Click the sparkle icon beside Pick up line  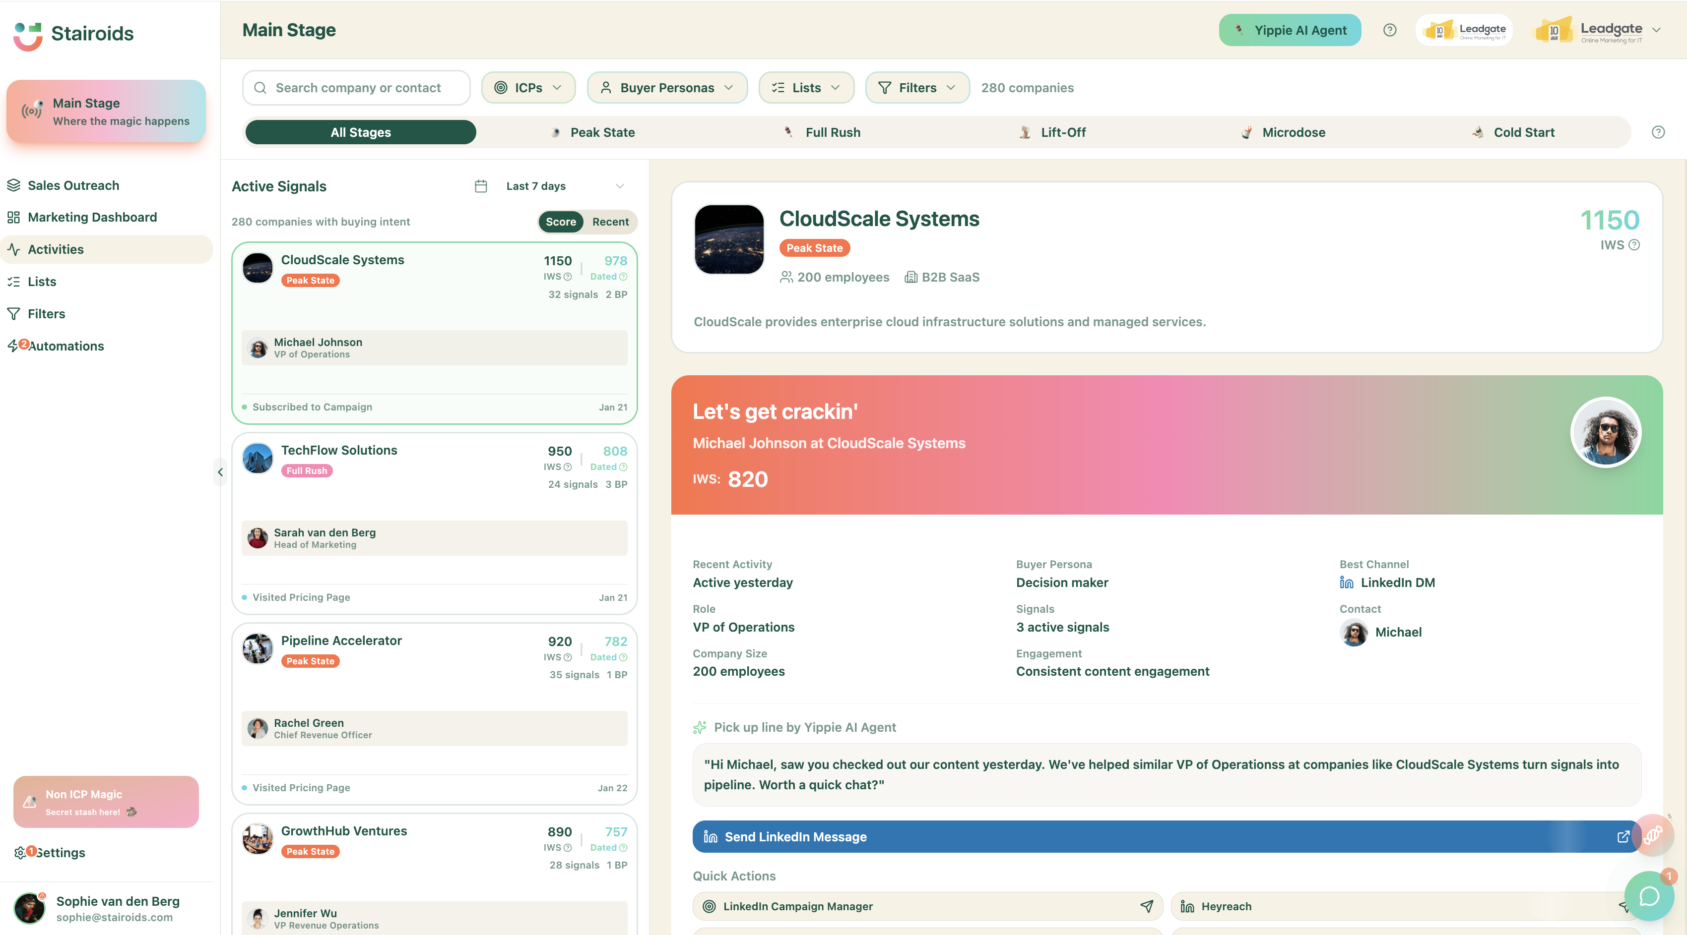pos(700,728)
